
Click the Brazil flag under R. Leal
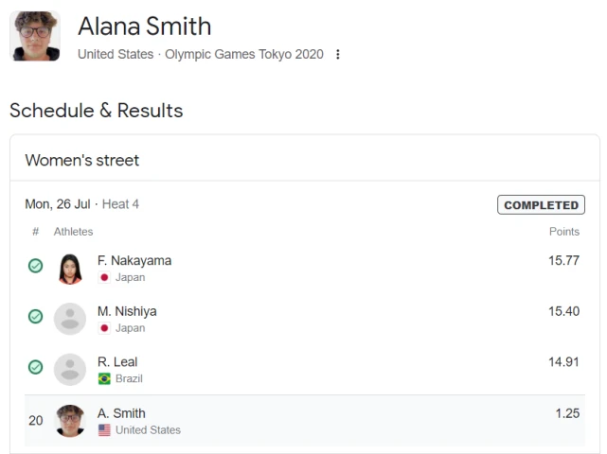click(104, 378)
